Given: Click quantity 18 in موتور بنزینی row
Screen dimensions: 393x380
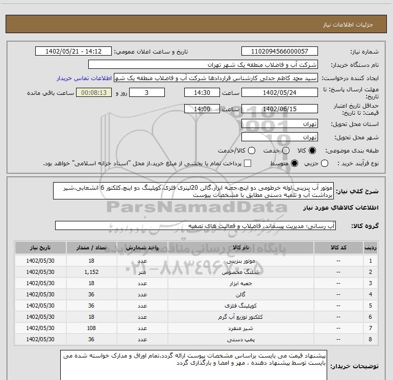Looking at the screenshot, I should pyautogui.click(x=91, y=261).
